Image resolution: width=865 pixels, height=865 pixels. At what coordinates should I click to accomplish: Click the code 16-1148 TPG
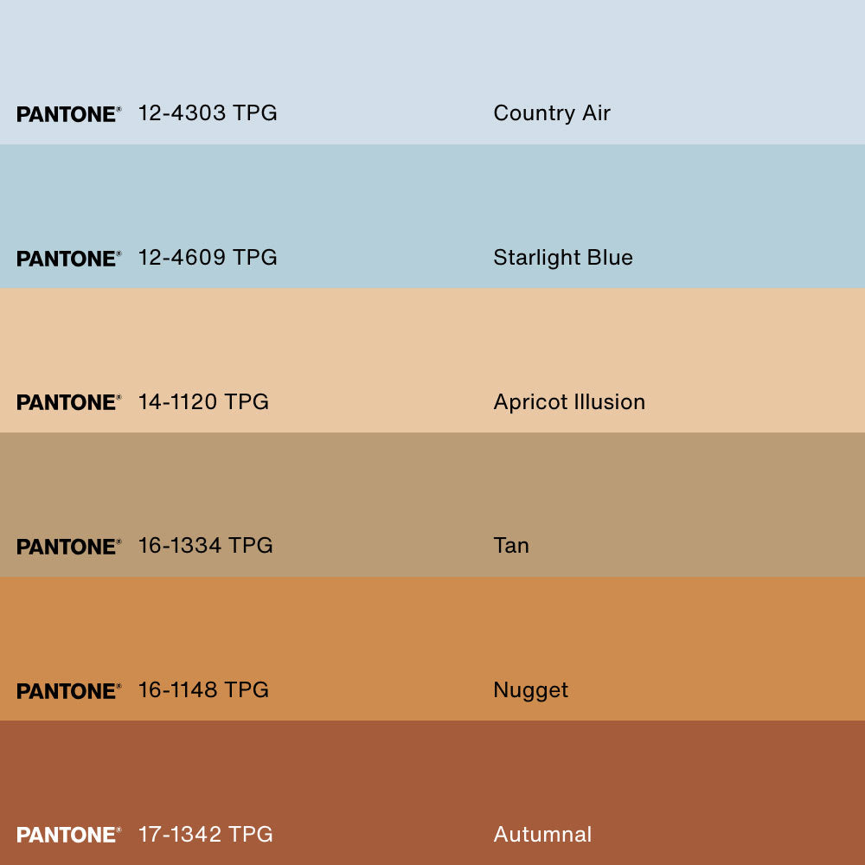pyautogui.click(x=204, y=690)
